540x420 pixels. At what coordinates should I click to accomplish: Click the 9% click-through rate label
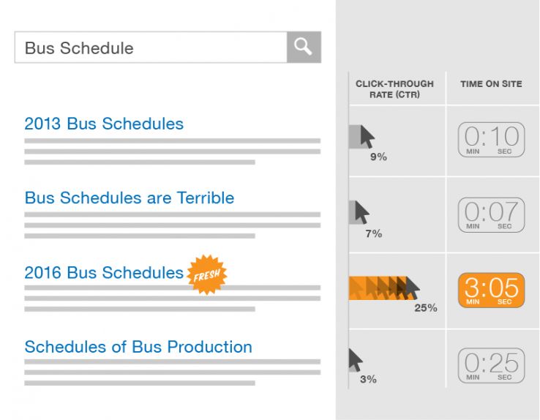tap(378, 157)
